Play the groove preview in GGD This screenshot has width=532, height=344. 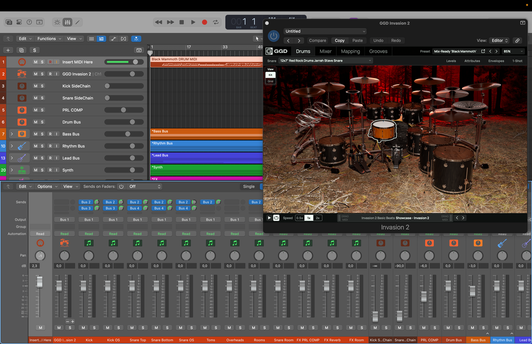point(269,218)
